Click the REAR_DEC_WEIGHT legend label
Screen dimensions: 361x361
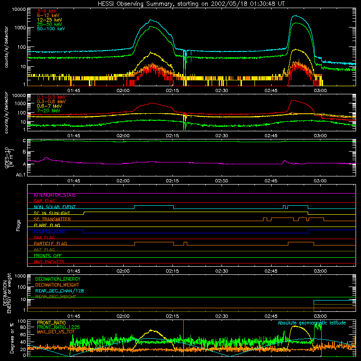point(56,297)
